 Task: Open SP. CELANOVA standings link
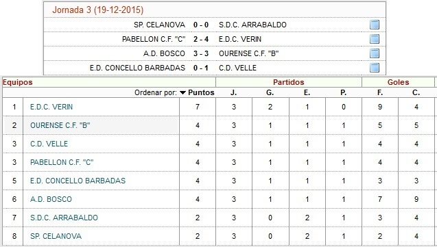(56, 236)
